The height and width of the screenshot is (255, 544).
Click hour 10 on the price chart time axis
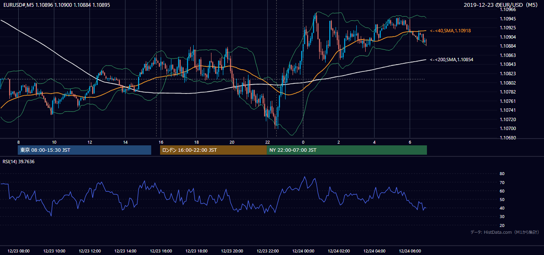pyautogui.click(x=54, y=142)
